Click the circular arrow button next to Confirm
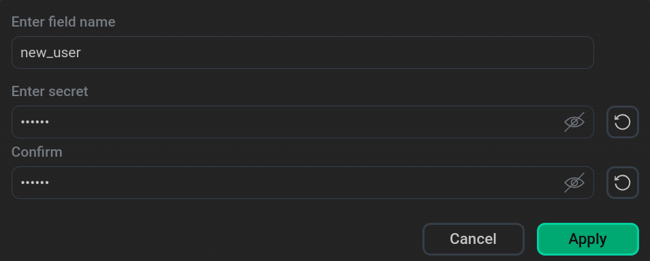The image size is (650, 261). 622,183
